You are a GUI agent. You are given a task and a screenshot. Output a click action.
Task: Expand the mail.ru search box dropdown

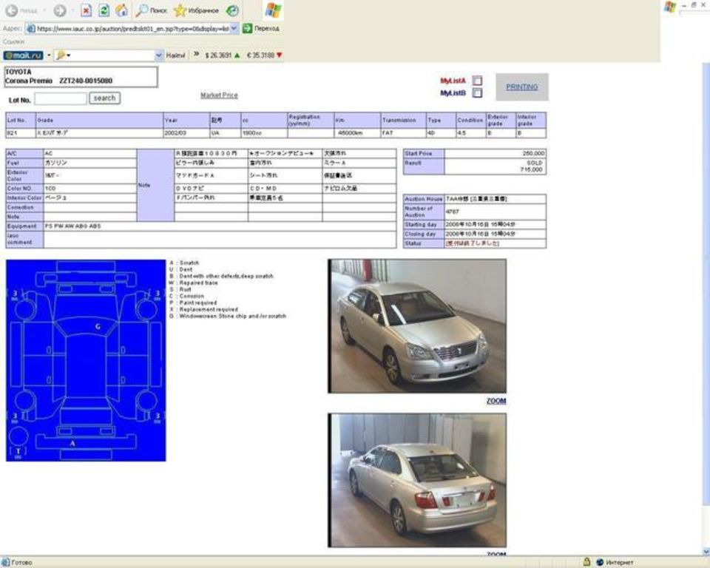159,55
